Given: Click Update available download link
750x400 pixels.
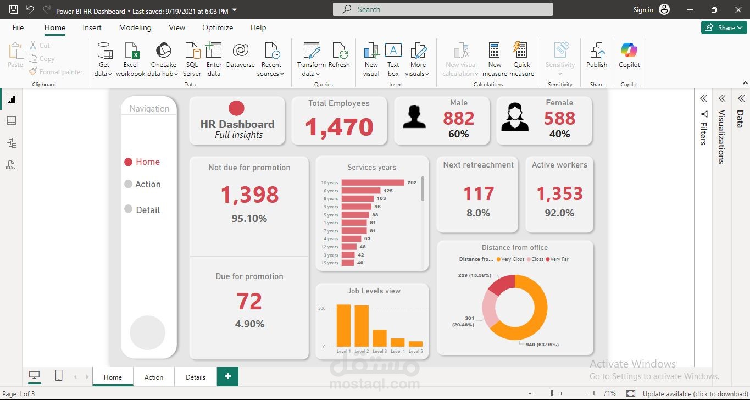Looking at the screenshot, I should pos(696,393).
